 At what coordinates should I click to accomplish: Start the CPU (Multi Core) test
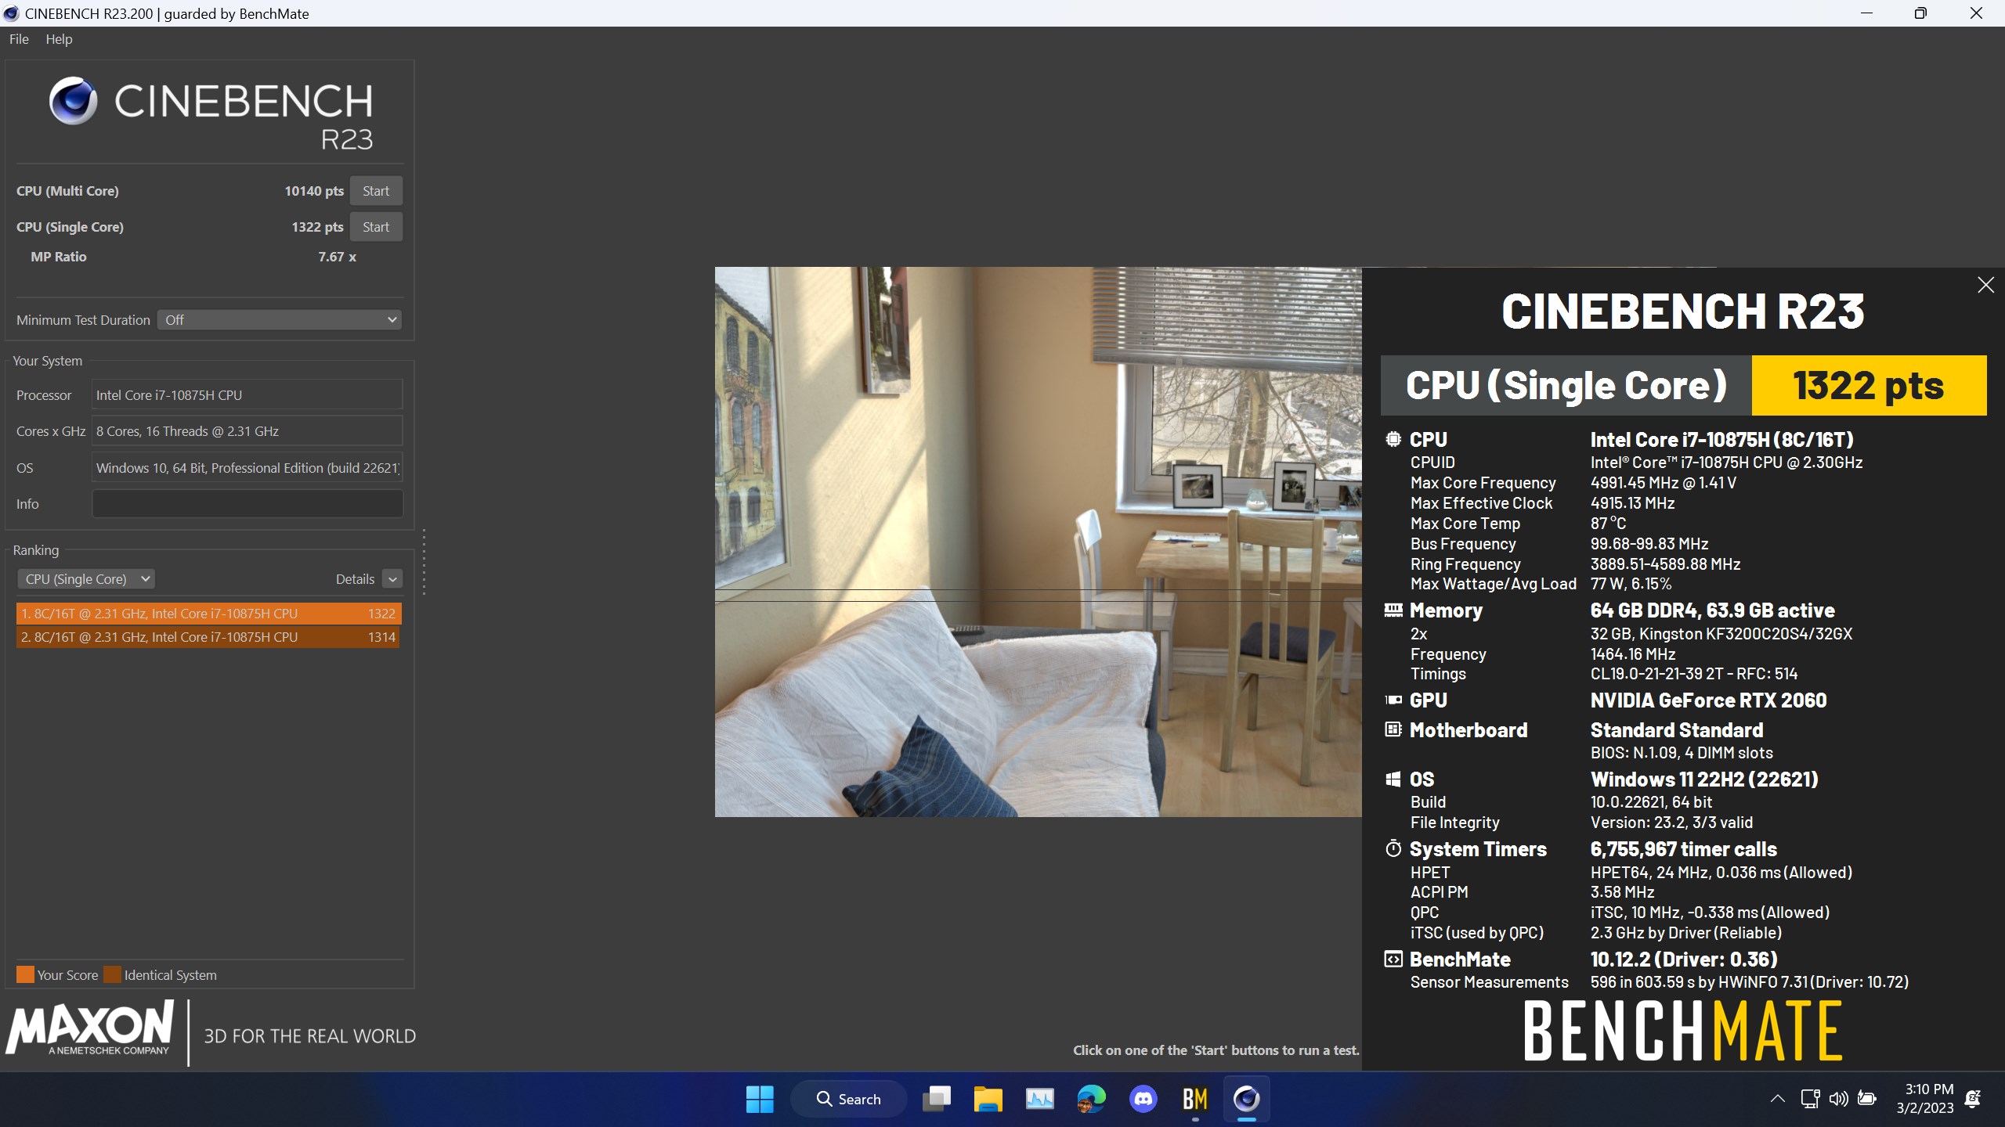point(376,191)
